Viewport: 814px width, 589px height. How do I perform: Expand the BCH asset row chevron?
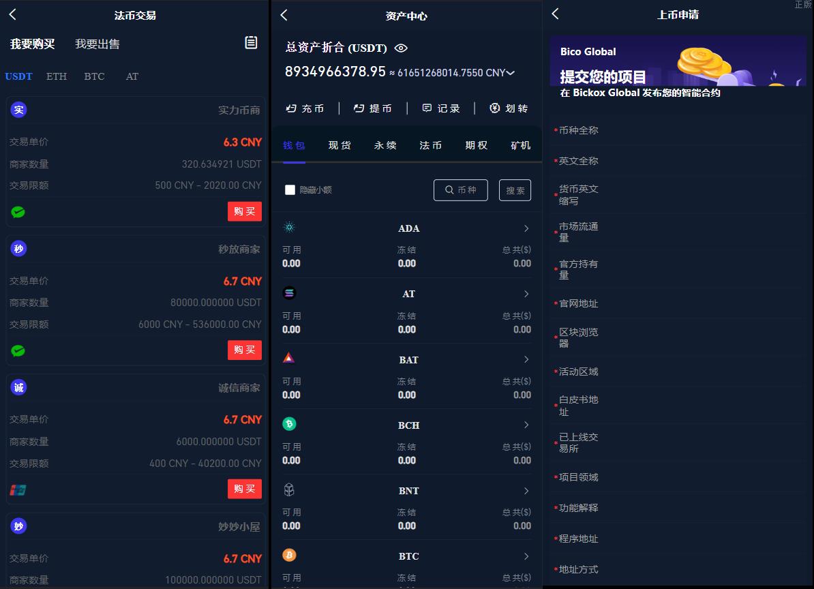coord(526,425)
